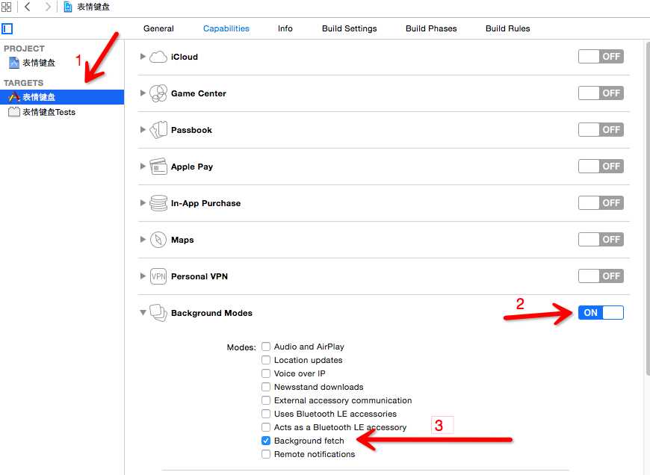Click the 'In-App Purchase' heading
Viewport: 650px width, 475px height.
click(x=206, y=203)
